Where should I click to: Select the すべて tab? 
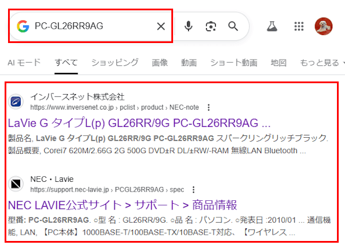pyautogui.click(x=66, y=63)
